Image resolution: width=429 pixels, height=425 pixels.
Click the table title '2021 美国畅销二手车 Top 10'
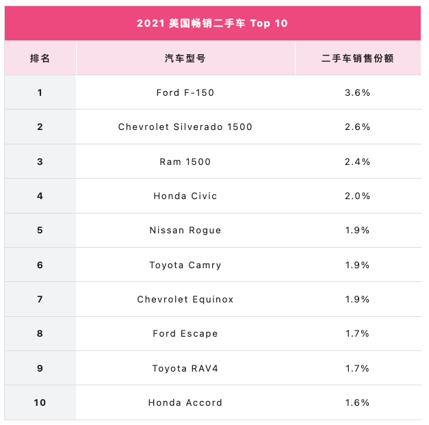212,23
